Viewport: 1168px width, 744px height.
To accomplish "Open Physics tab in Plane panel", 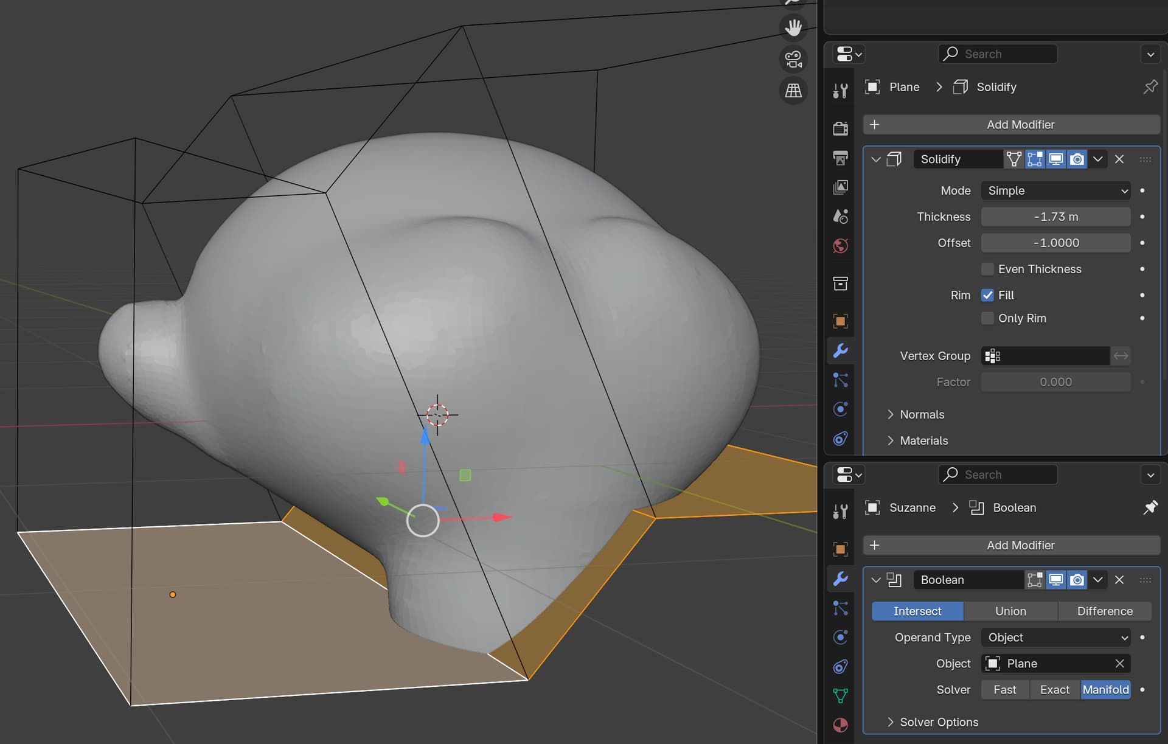I will tap(841, 409).
